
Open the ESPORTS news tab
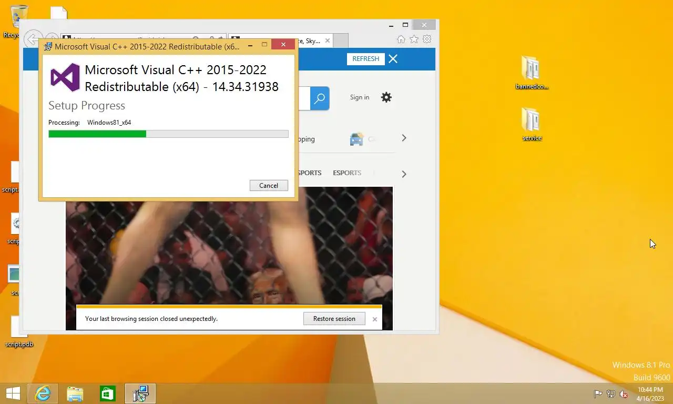tap(347, 173)
